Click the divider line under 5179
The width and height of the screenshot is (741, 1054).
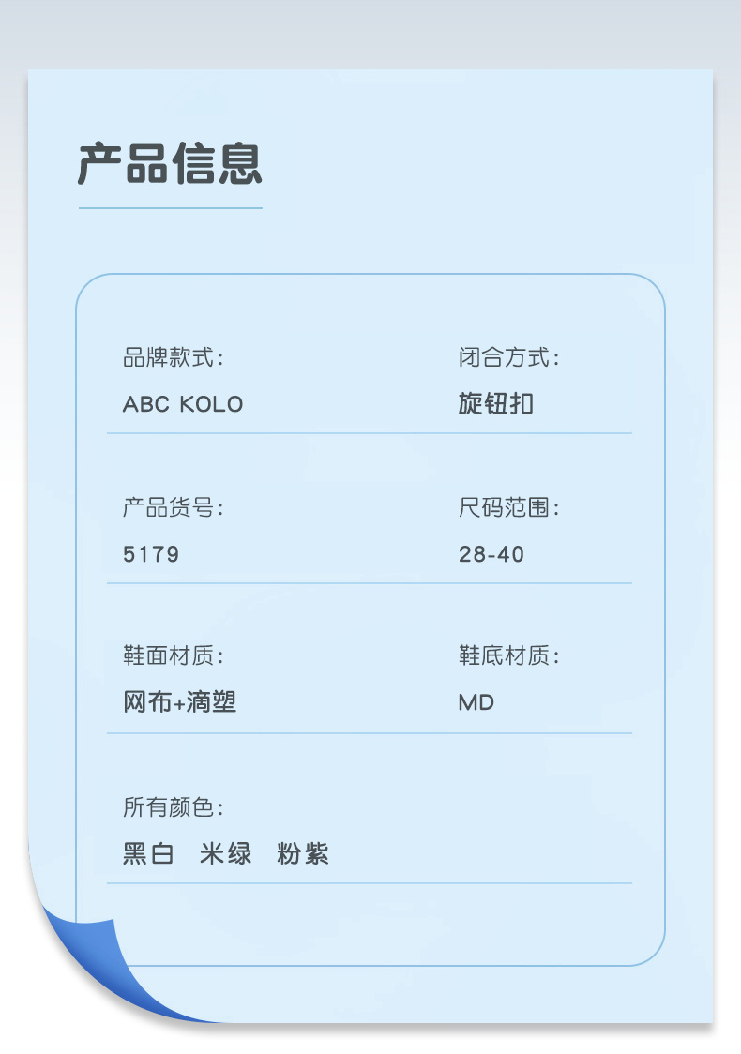(370, 582)
